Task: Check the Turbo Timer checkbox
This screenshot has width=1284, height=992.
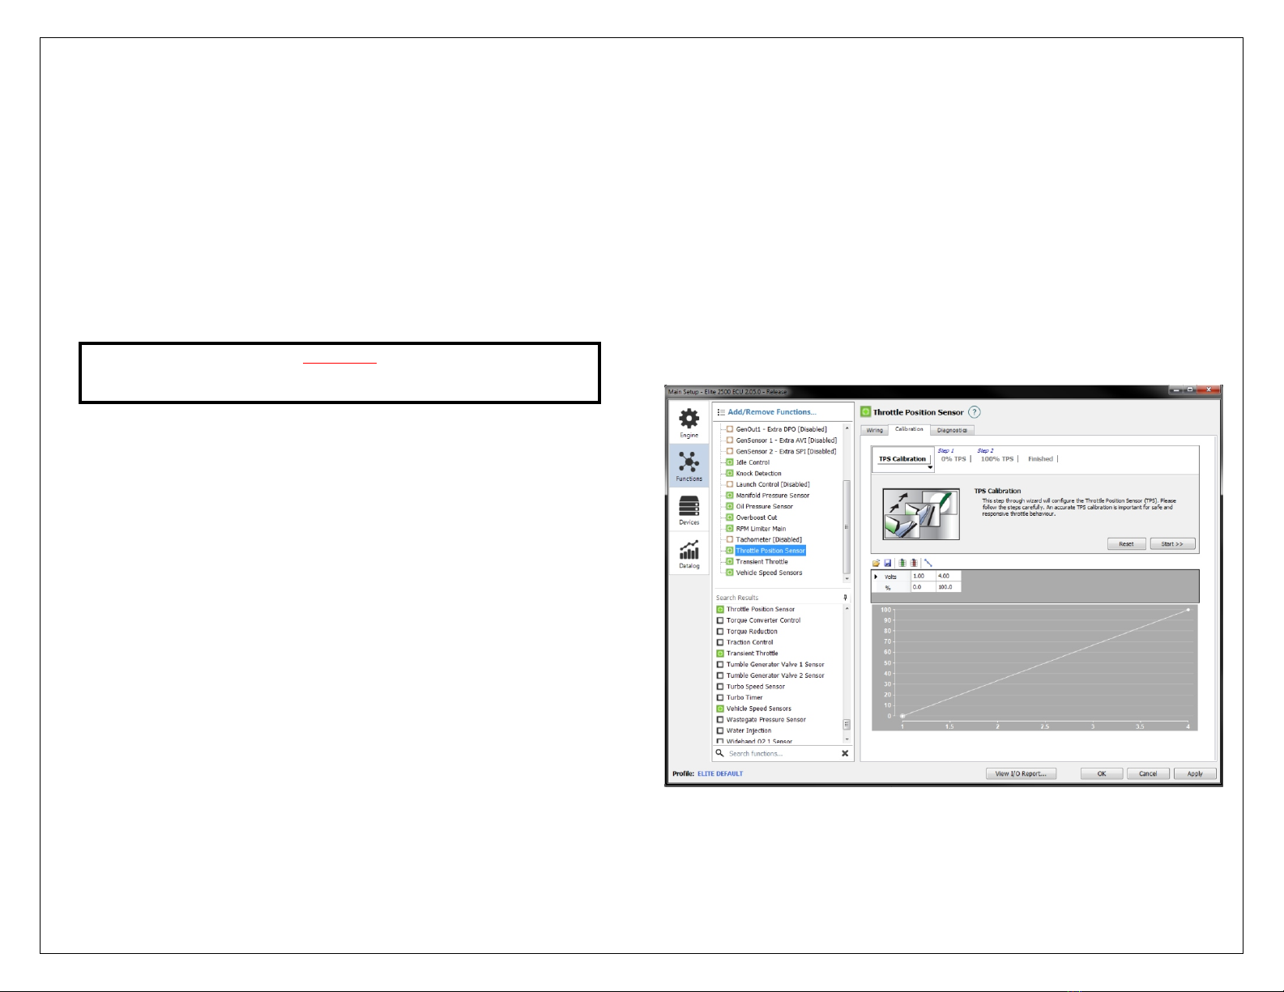Action: pos(720,697)
